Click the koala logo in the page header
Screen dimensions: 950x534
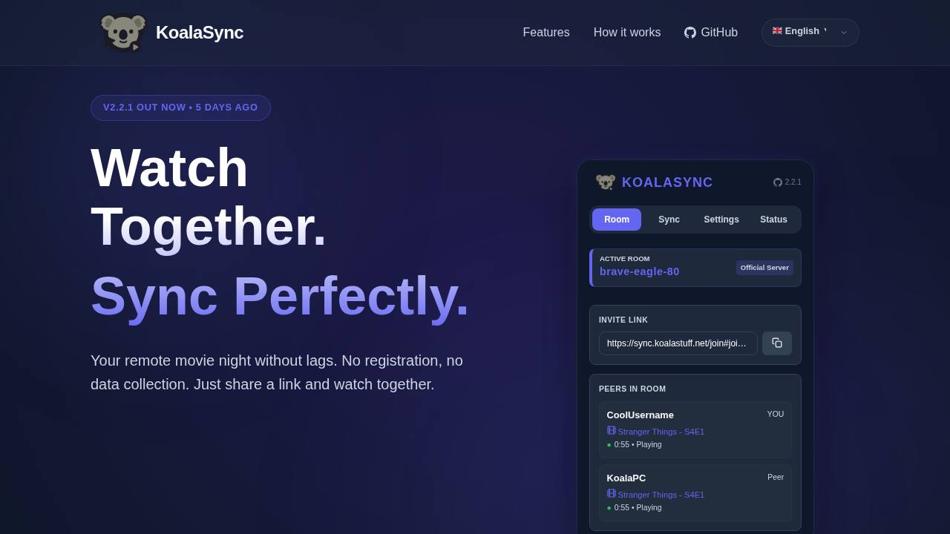[123, 33]
